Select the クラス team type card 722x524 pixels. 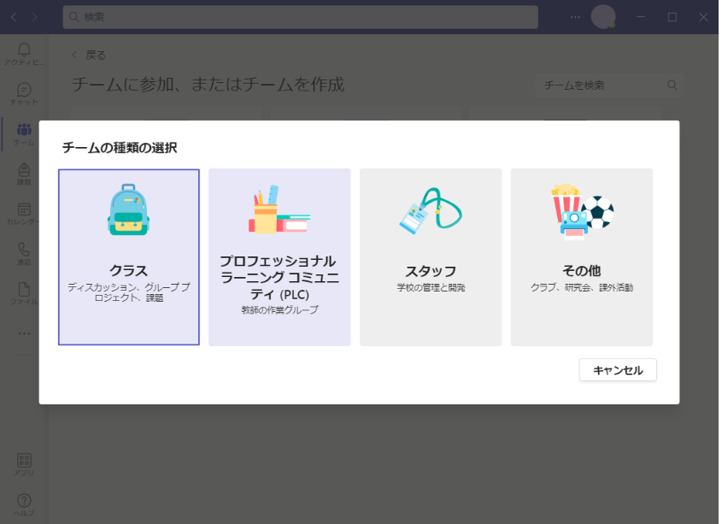point(129,256)
